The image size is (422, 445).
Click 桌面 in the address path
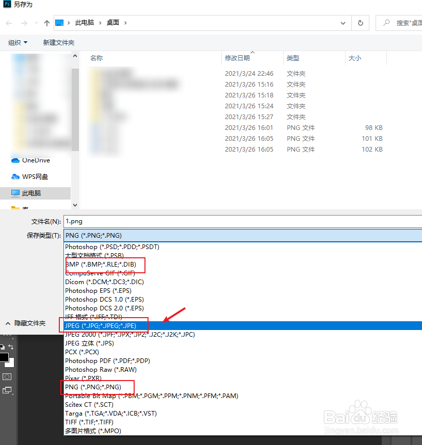point(113,23)
